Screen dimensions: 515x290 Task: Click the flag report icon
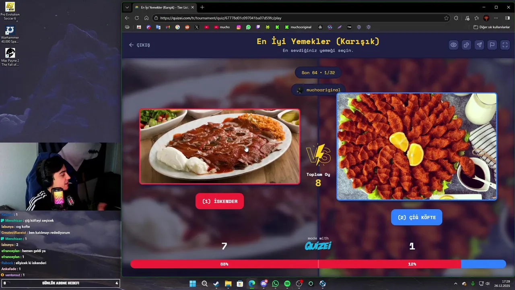coord(492,45)
